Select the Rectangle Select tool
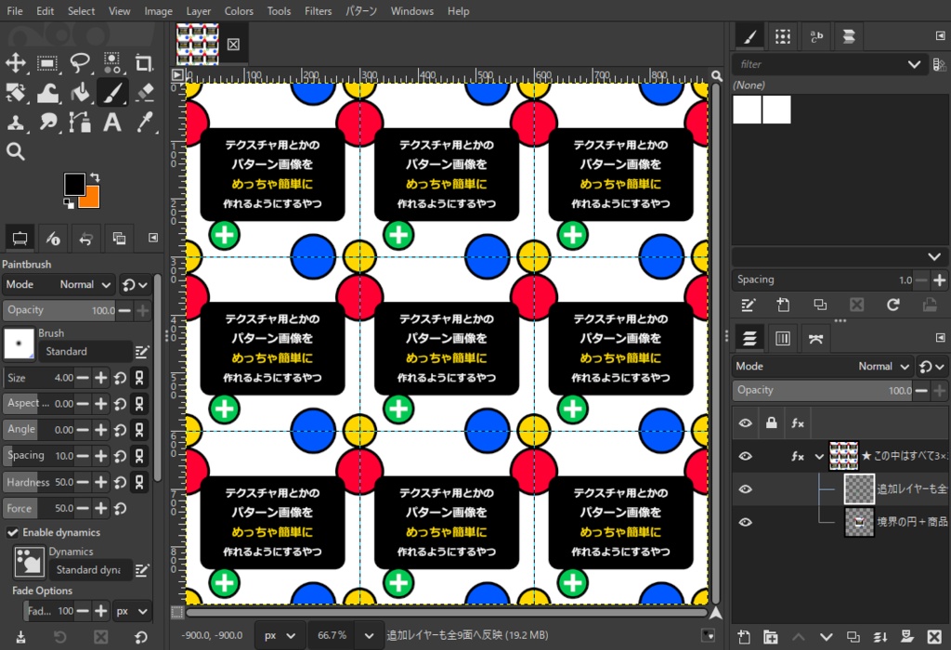The height and width of the screenshot is (650, 951). tap(47, 63)
